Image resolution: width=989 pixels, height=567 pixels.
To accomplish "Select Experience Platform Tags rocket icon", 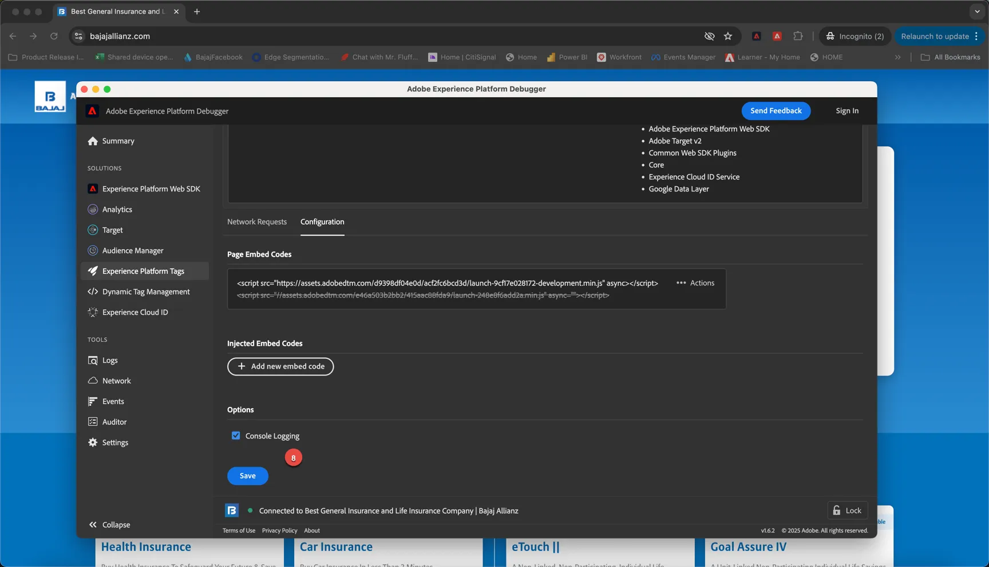I will click(93, 271).
